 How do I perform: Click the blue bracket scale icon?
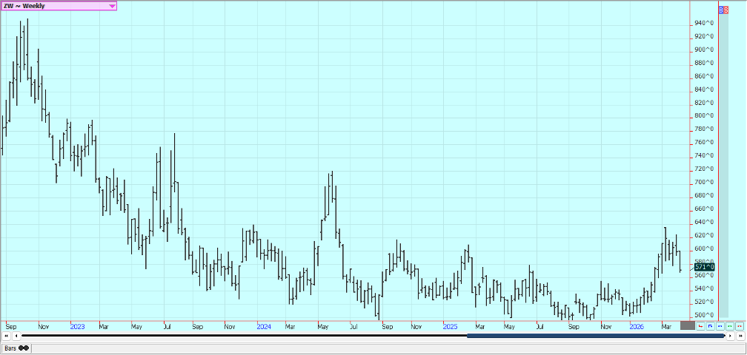tap(711, 325)
